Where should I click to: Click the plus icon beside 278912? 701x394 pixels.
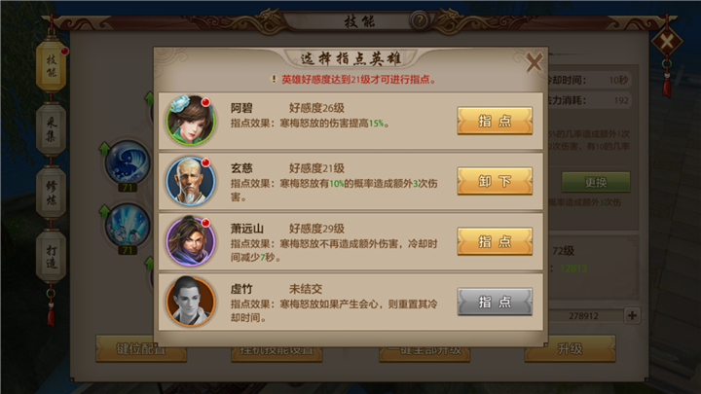pyautogui.click(x=632, y=315)
